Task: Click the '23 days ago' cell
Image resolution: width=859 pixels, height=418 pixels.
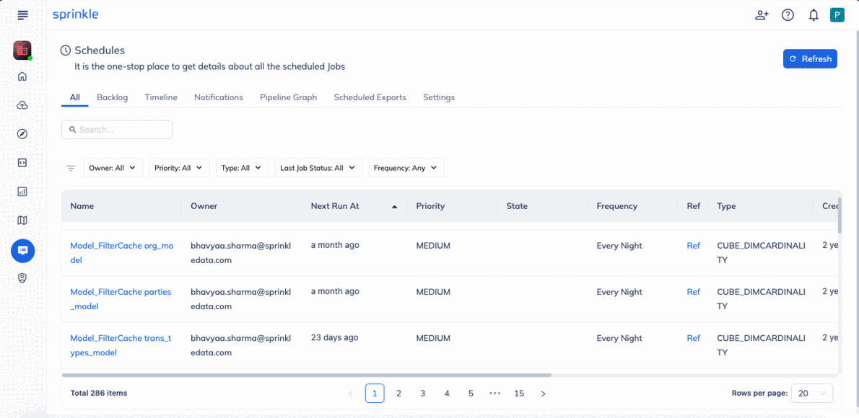Action: click(335, 337)
